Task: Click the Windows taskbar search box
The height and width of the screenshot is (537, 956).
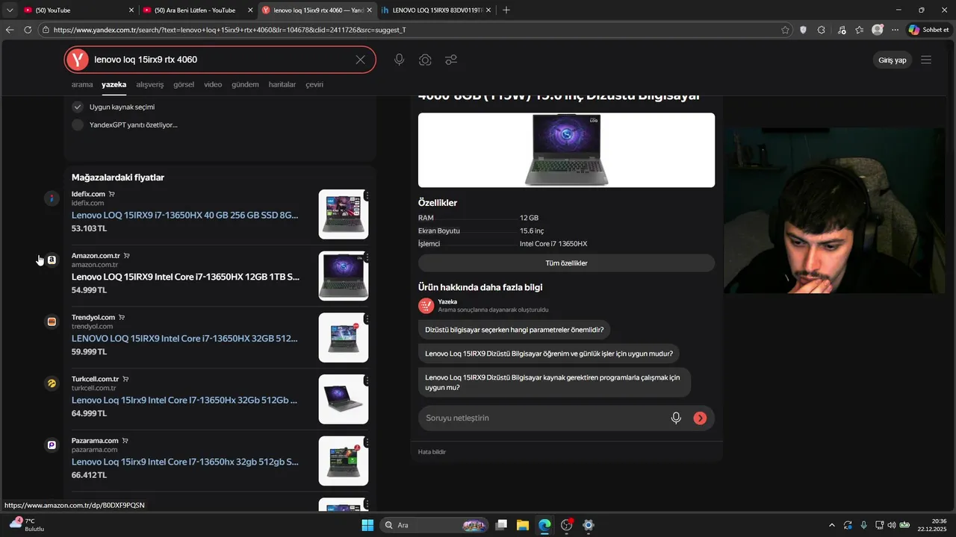Action: (x=434, y=525)
